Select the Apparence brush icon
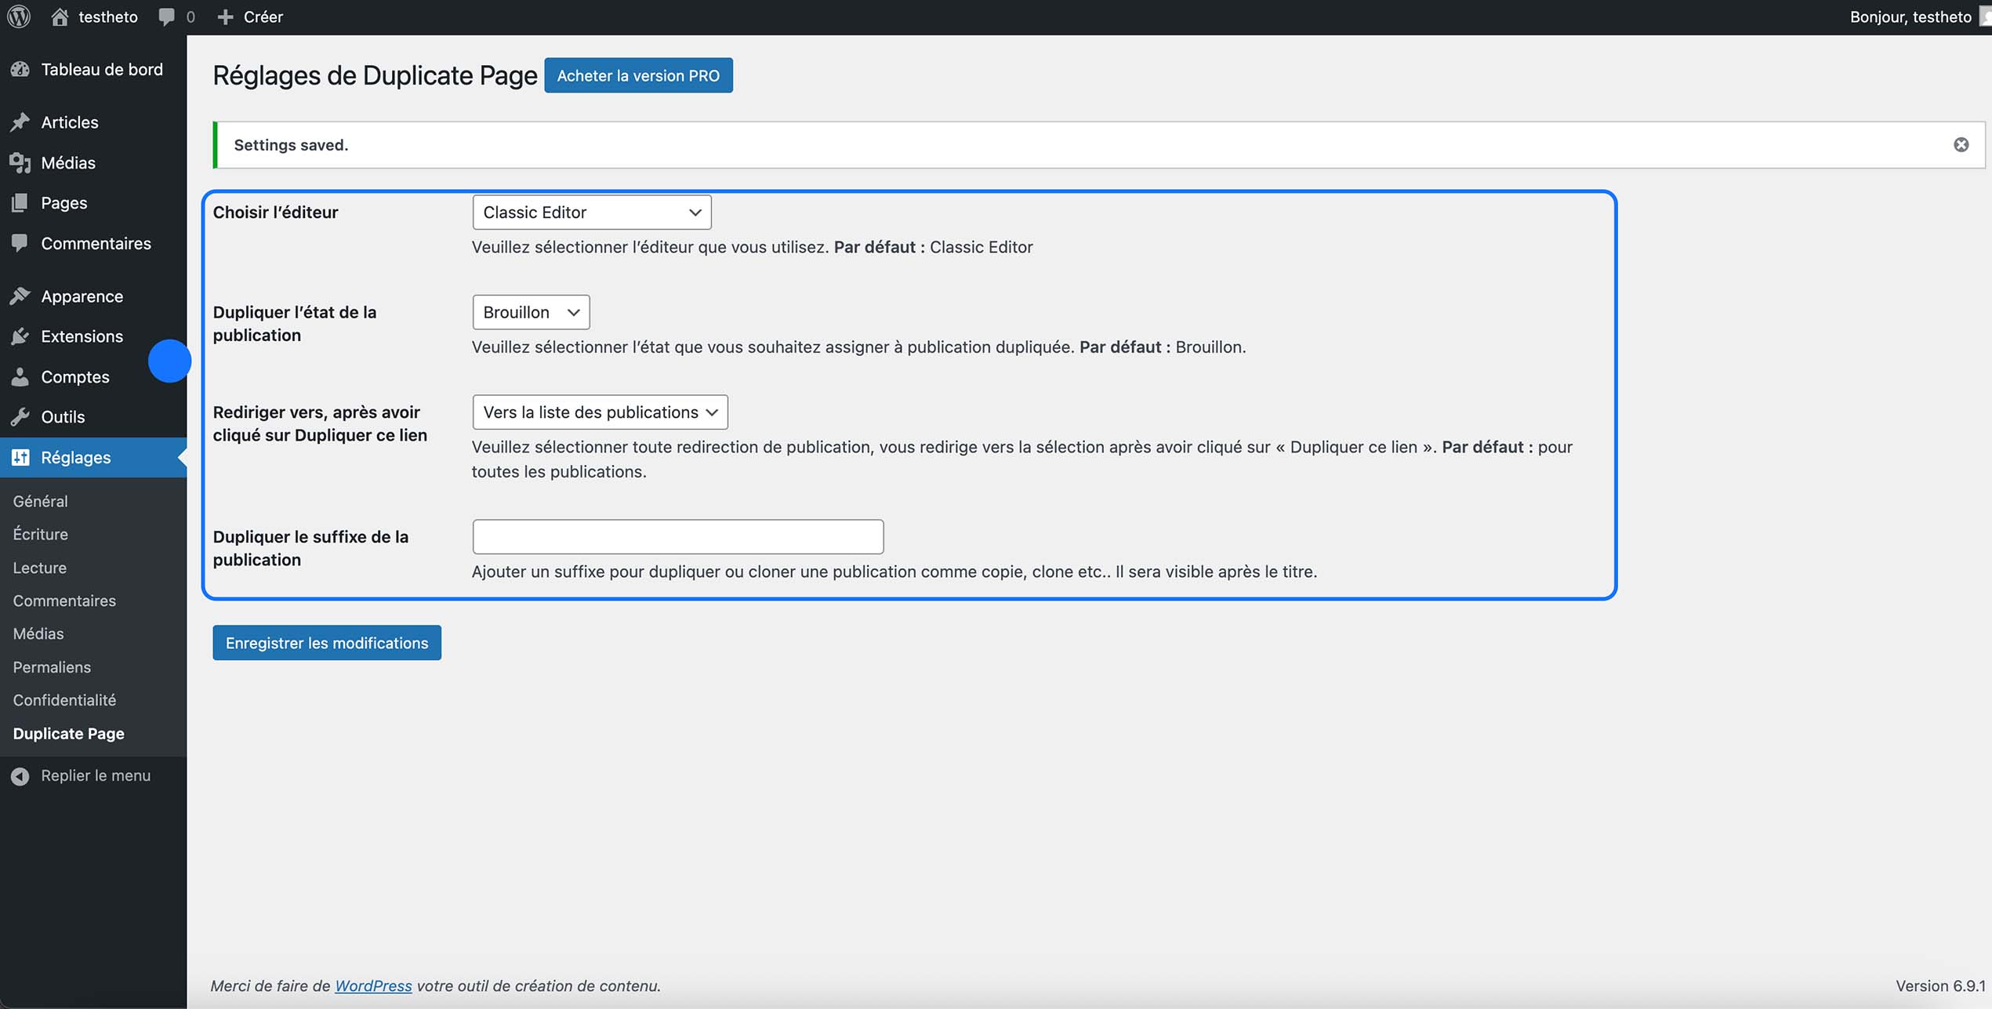This screenshot has width=1992, height=1009. coord(20,296)
